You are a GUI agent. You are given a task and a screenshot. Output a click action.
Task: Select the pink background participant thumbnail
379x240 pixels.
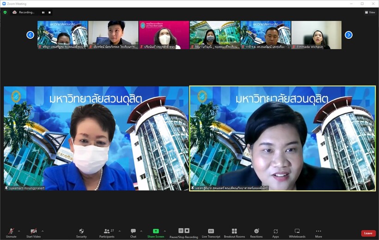click(x=164, y=35)
